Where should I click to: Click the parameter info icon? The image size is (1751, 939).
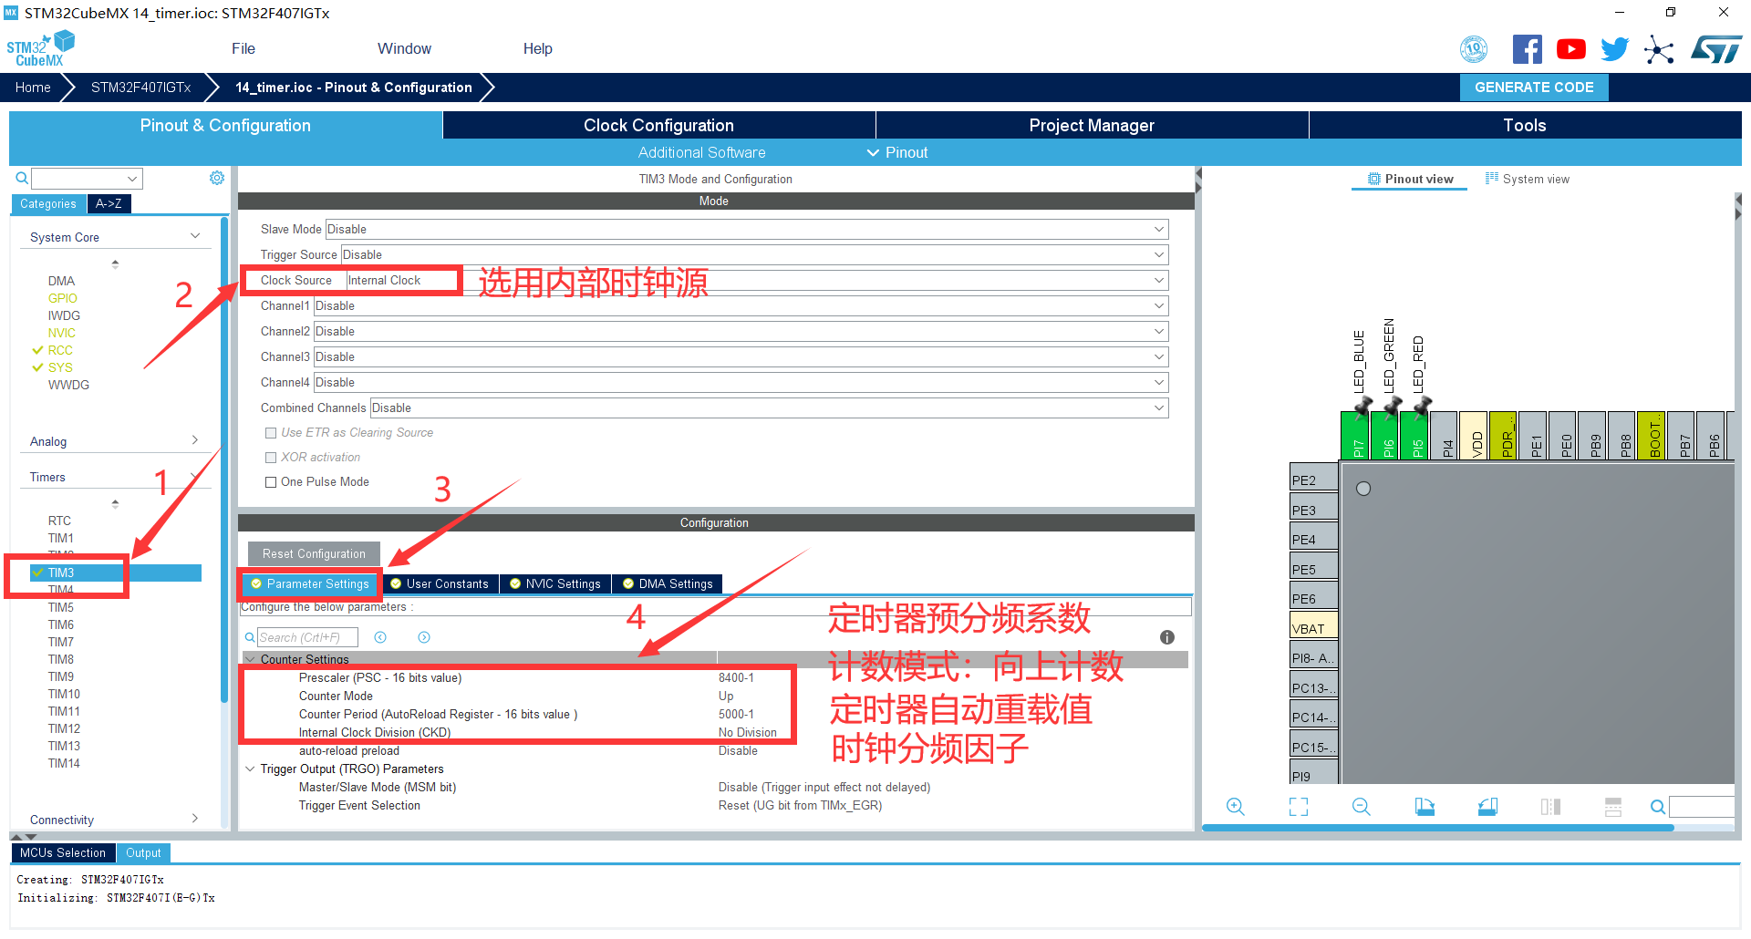point(1166,637)
